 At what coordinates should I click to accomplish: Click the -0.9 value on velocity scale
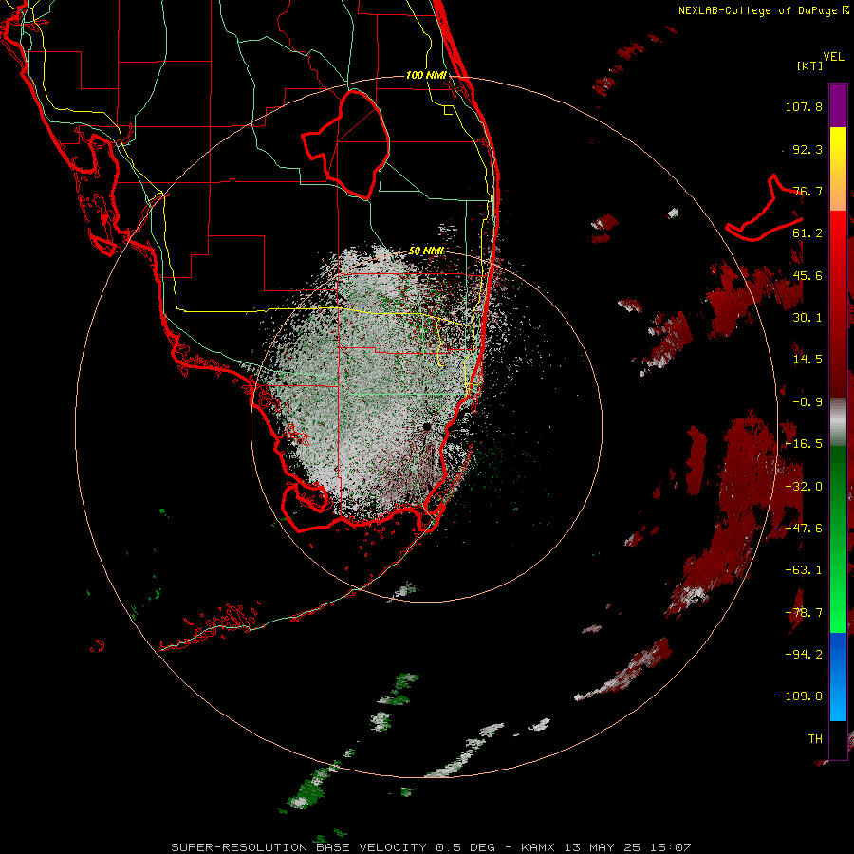(808, 402)
